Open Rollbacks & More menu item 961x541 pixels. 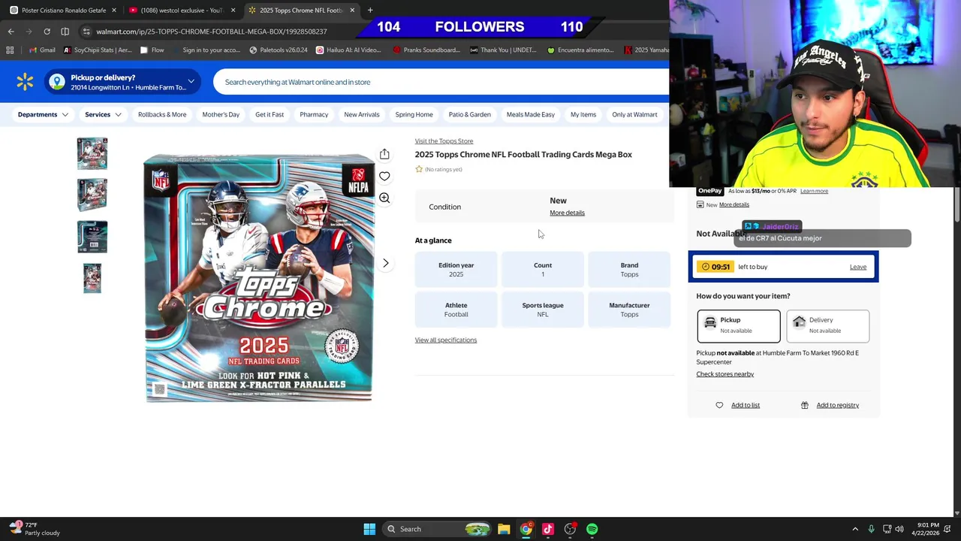(x=162, y=114)
